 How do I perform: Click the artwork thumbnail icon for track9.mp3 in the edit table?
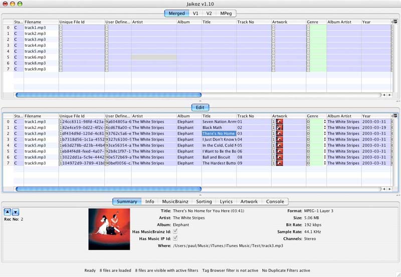[x=279, y=163]
